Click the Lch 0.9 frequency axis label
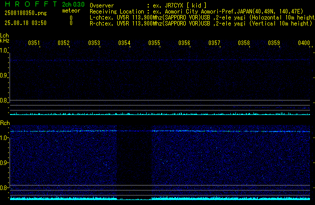315x205 pixels. [4, 75]
